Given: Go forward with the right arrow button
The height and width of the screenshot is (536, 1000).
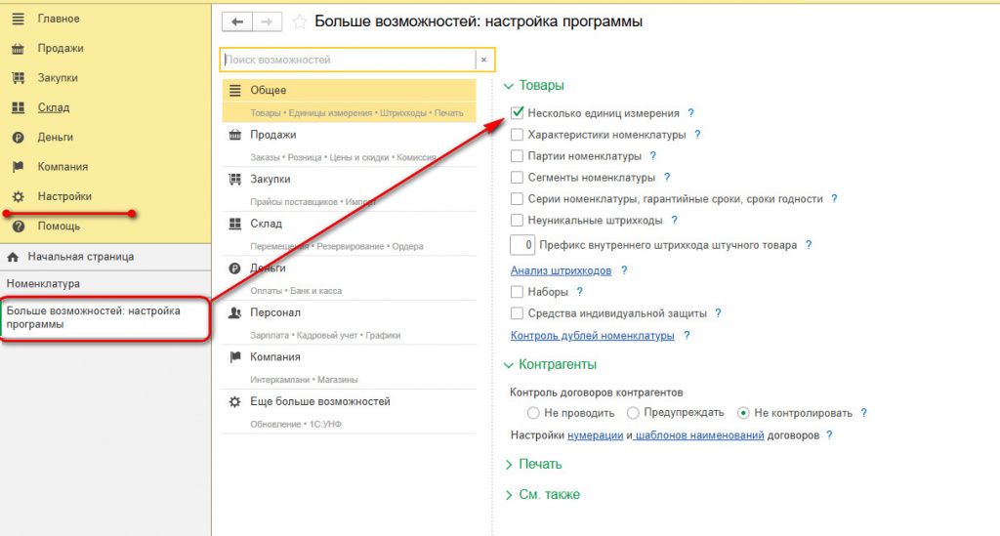Looking at the screenshot, I should pyautogui.click(x=268, y=21).
